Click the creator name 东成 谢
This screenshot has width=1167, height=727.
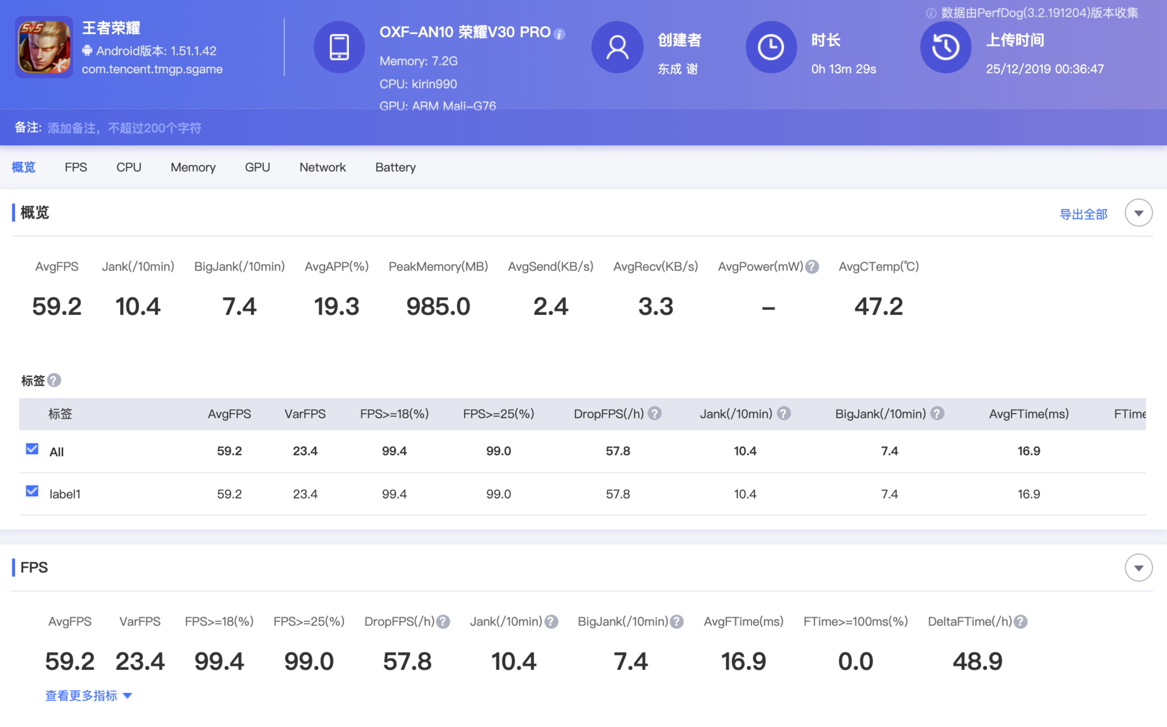click(678, 69)
